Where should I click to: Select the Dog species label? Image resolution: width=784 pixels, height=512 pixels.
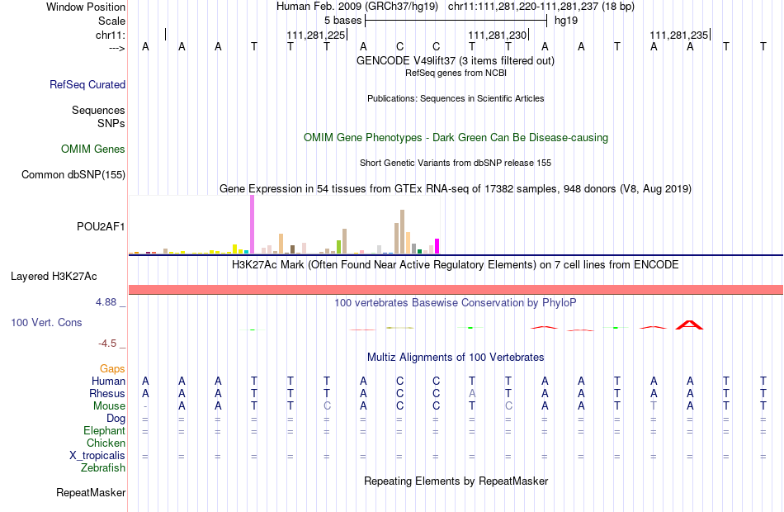[x=116, y=419]
